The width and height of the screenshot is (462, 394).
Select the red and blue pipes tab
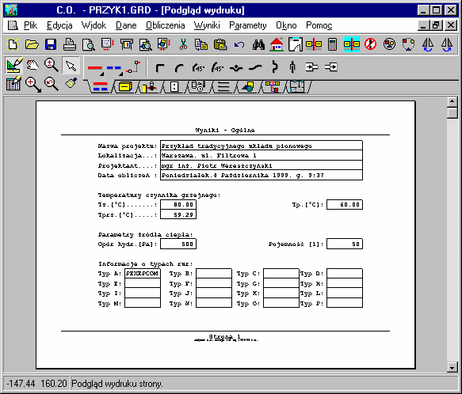(x=100, y=87)
